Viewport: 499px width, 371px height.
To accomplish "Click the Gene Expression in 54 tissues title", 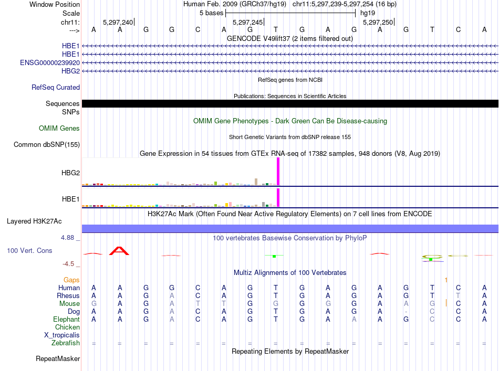I will 290,154.
